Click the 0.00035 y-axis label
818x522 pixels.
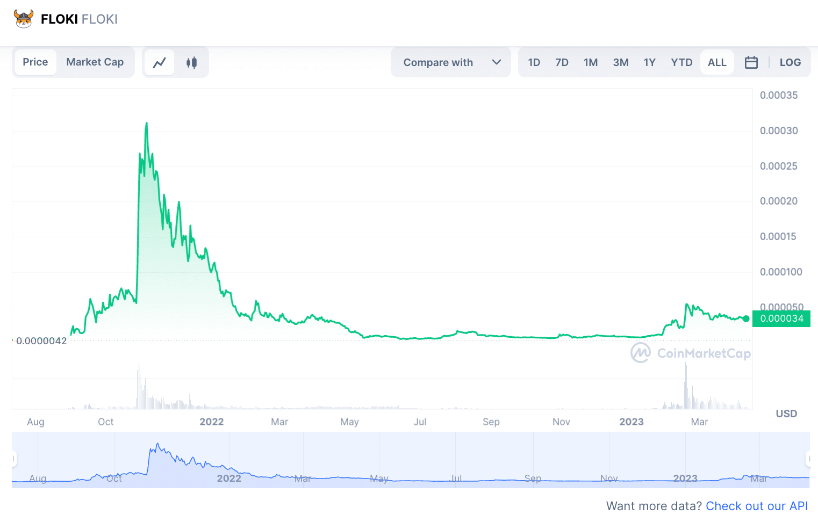coord(779,95)
